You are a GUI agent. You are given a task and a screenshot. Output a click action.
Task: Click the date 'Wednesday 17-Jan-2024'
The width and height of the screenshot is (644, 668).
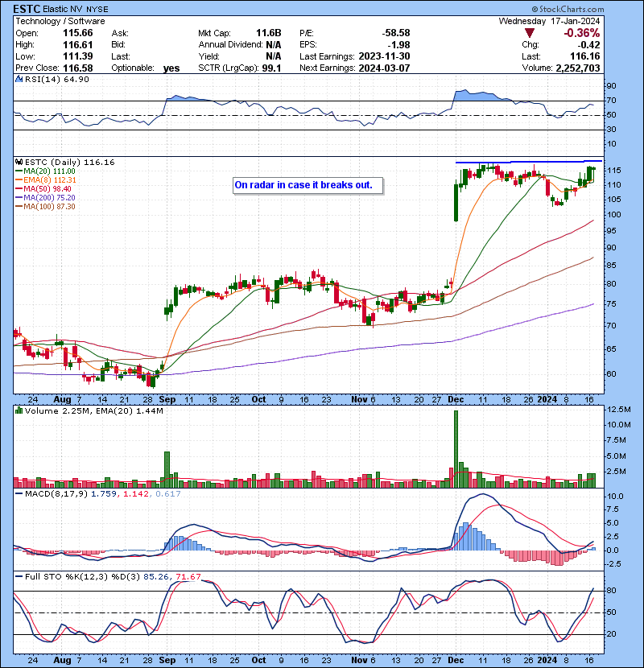pyautogui.click(x=549, y=21)
